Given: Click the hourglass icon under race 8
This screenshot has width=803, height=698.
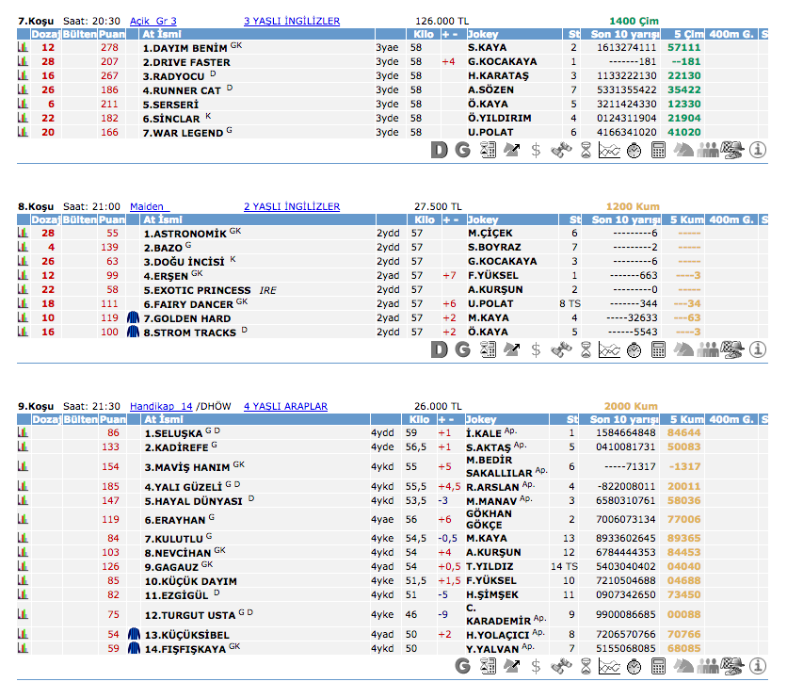Looking at the screenshot, I should [585, 349].
